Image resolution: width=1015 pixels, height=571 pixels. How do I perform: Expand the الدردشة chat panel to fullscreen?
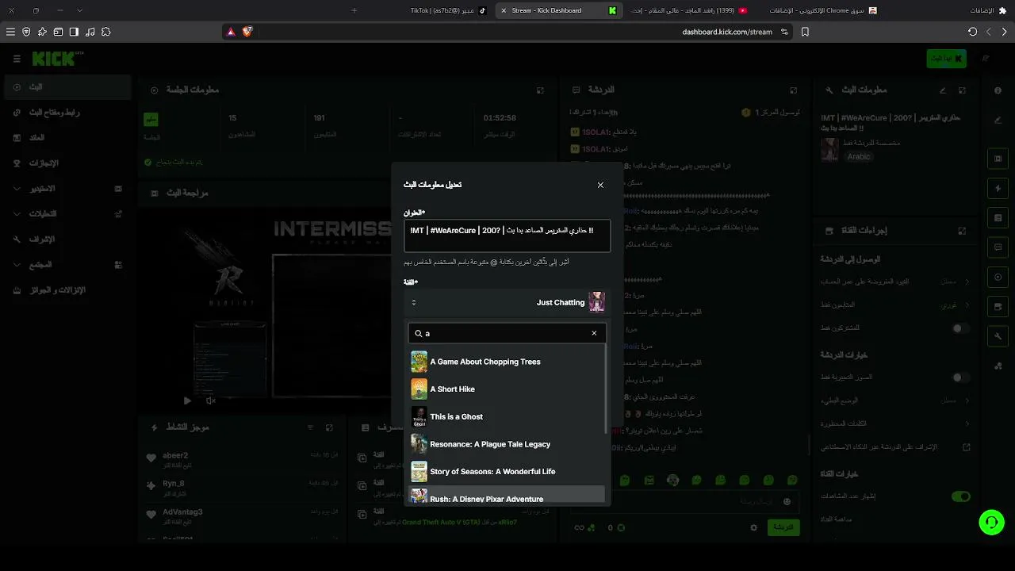(793, 90)
